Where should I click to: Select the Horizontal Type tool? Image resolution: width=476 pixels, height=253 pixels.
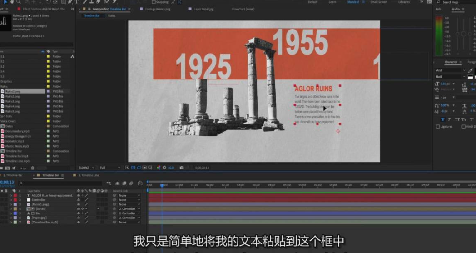pos(77,2)
